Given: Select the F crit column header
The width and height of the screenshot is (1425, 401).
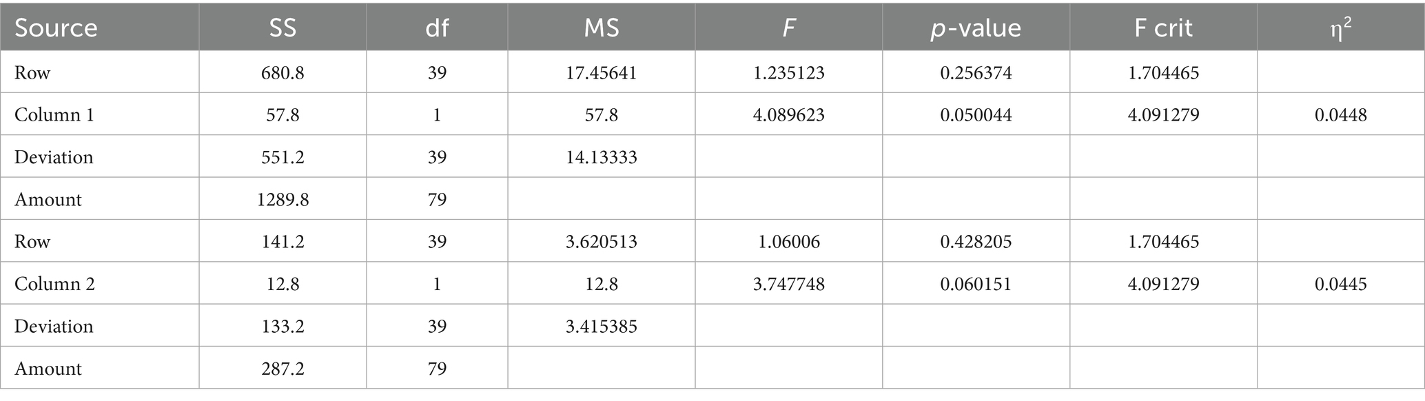Looking at the screenshot, I should (x=1163, y=28).
